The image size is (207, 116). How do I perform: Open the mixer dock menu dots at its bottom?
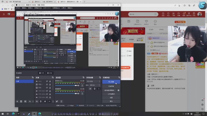(61, 101)
